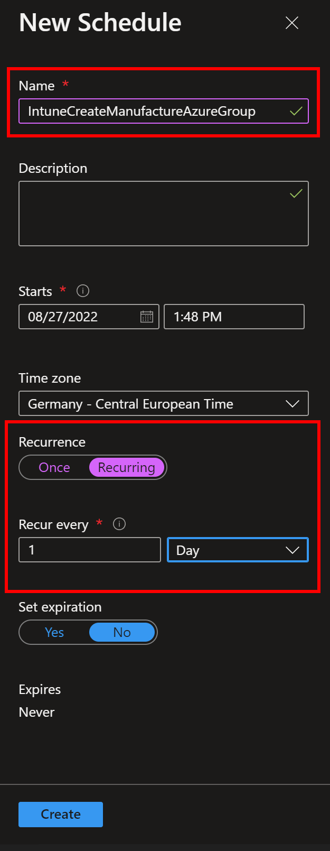The height and width of the screenshot is (851, 330).
Task: Set expiration to No
Action: (122, 633)
